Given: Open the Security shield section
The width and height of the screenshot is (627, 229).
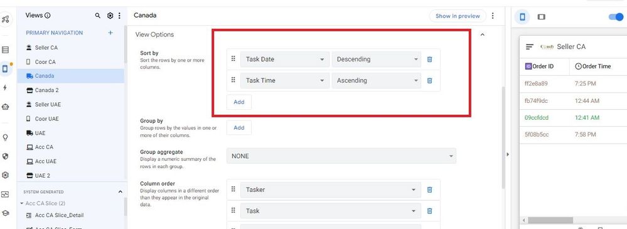Looking at the screenshot, I should (5, 156).
